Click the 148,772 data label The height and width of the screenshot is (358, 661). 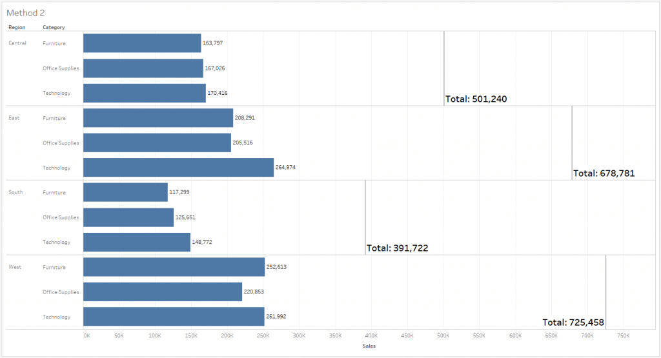[x=202, y=242]
